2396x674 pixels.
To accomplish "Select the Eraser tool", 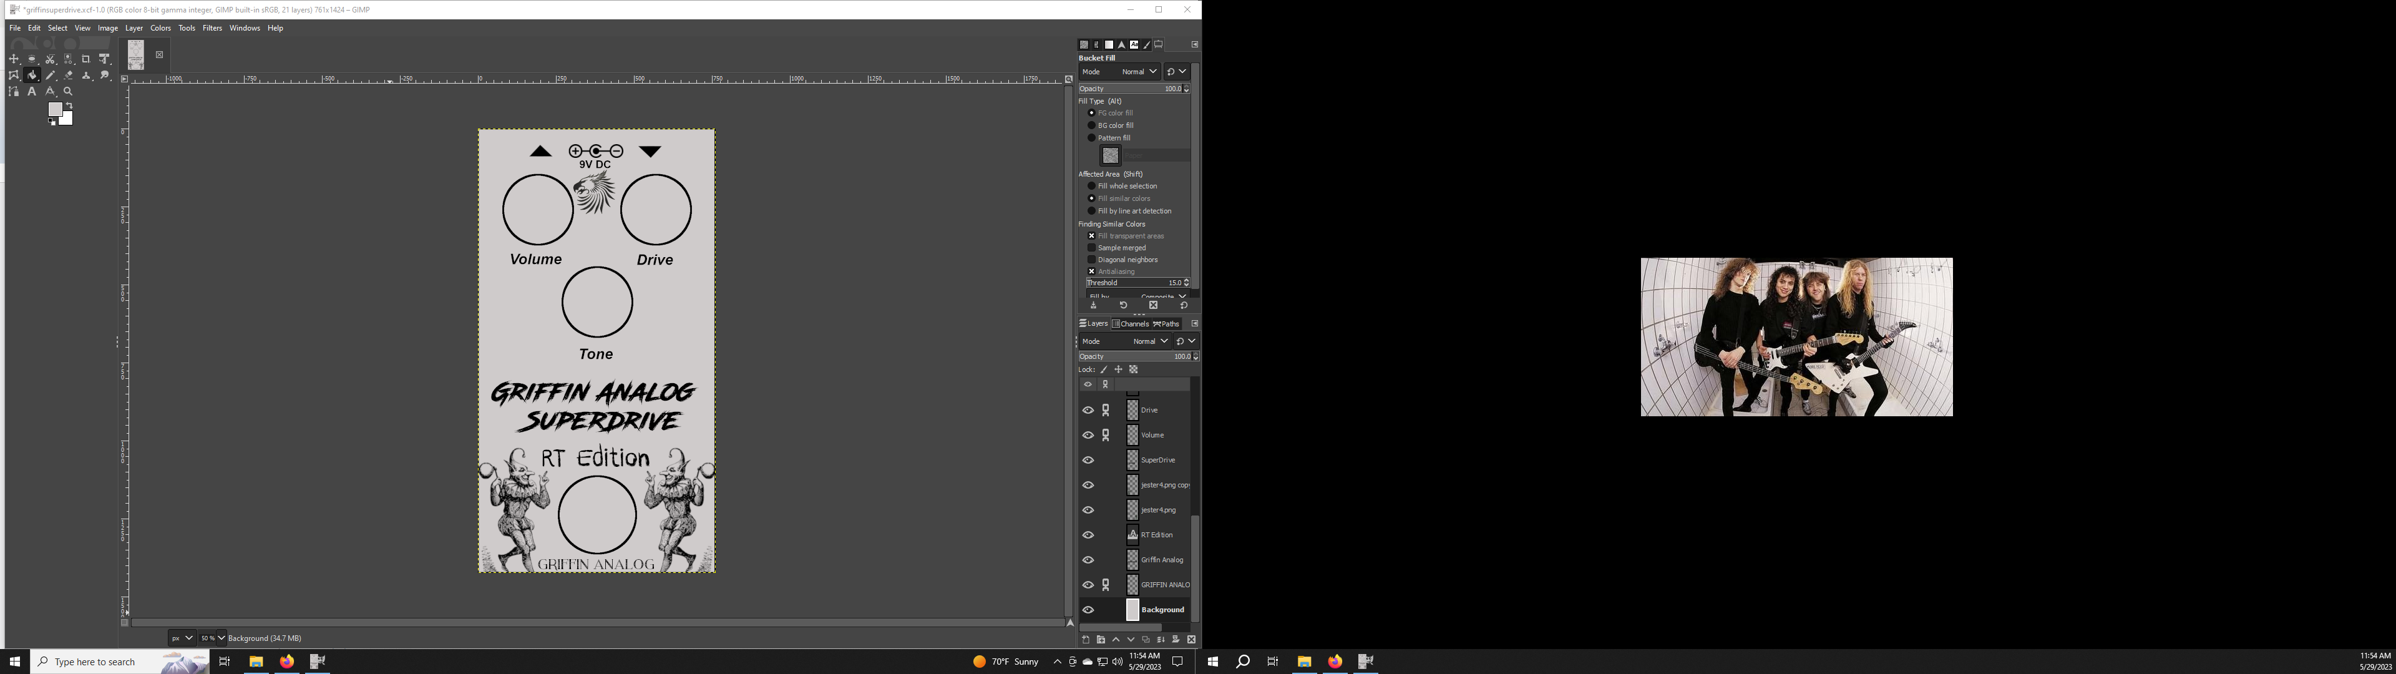I will click(68, 76).
